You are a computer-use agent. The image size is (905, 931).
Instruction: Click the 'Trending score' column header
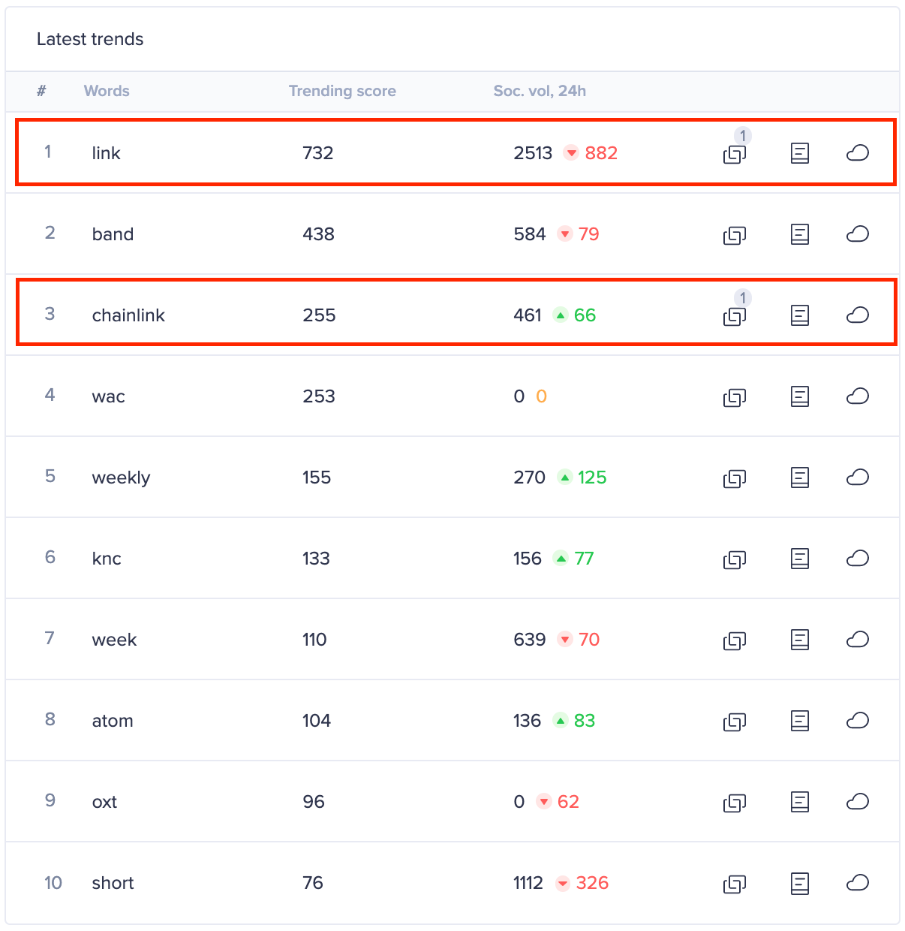point(342,91)
